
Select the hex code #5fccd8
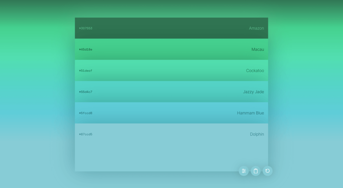85,113
